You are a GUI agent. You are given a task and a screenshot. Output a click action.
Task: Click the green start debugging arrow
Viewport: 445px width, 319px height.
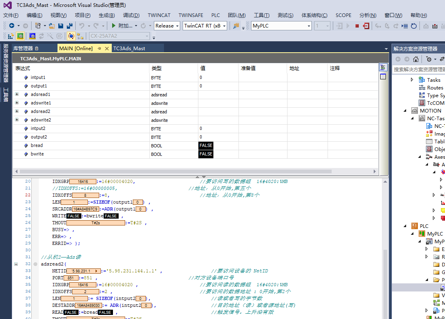(113, 26)
